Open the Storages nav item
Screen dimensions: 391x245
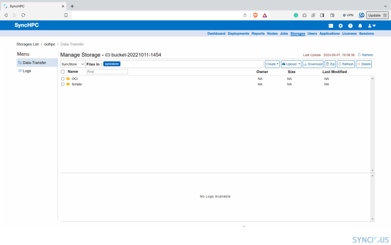click(297, 34)
